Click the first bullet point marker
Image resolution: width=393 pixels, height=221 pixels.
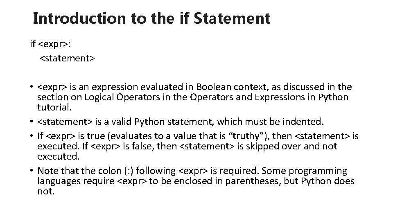tap(31, 88)
